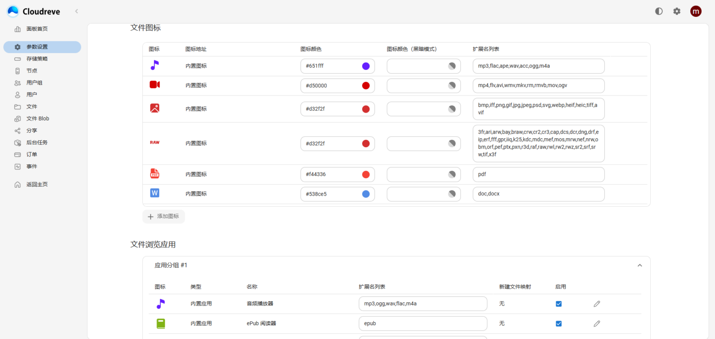Open the user avatar menu
Viewport: 715px width, 339px height.
point(695,11)
